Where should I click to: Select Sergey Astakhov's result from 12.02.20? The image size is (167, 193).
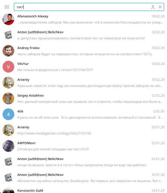click(83, 98)
